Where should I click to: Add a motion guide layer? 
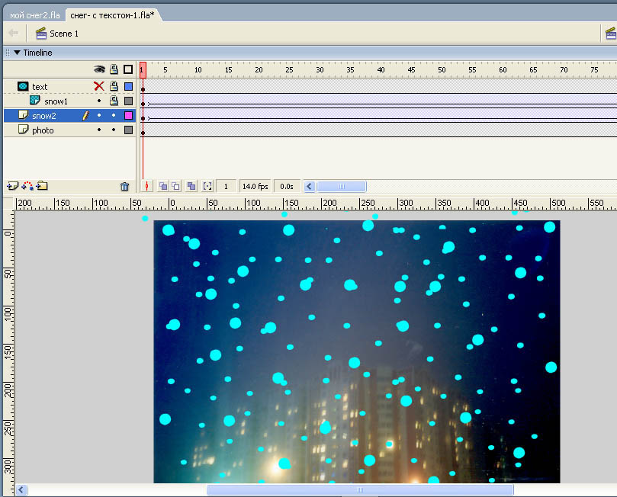point(27,186)
